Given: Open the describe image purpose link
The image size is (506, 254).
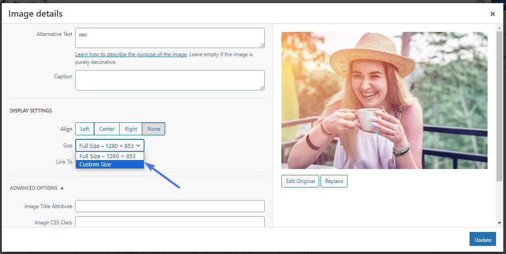Looking at the screenshot, I should click(131, 54).
